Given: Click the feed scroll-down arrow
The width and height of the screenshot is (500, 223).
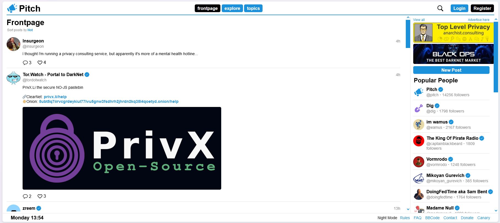Looking at the screenshot, I should [408, 209].
